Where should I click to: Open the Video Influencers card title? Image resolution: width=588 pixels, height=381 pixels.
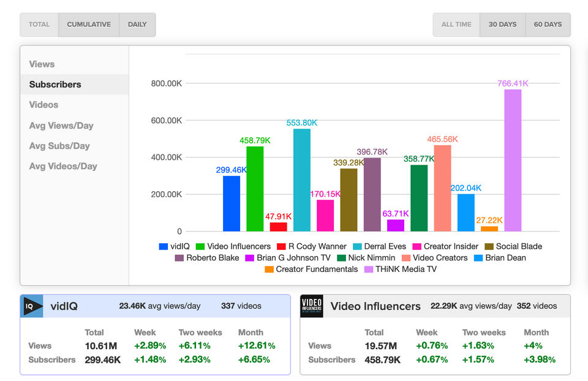coord(375,306)
